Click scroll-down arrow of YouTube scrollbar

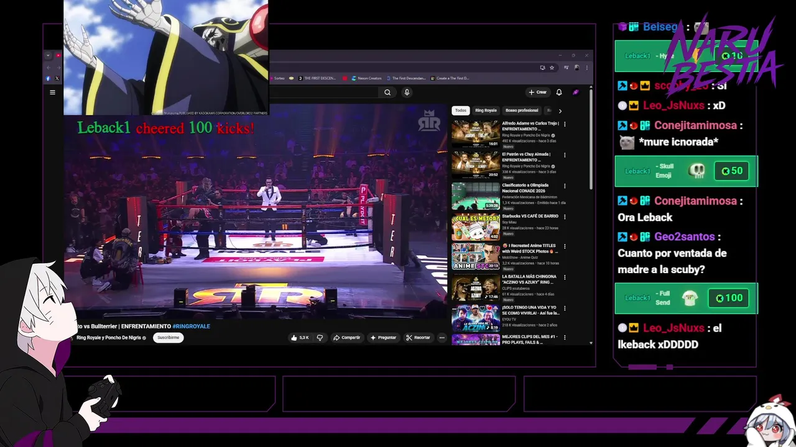(x=591, y=343)
